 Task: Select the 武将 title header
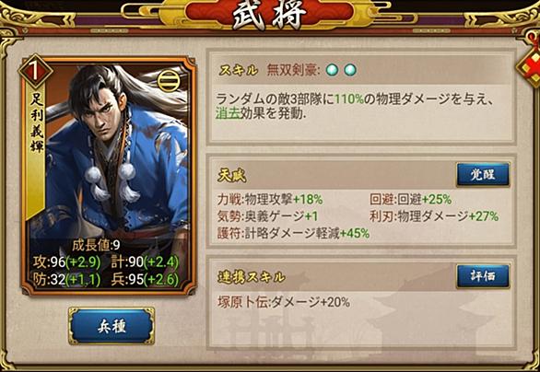pyautogui.click(x=269, y=15)
